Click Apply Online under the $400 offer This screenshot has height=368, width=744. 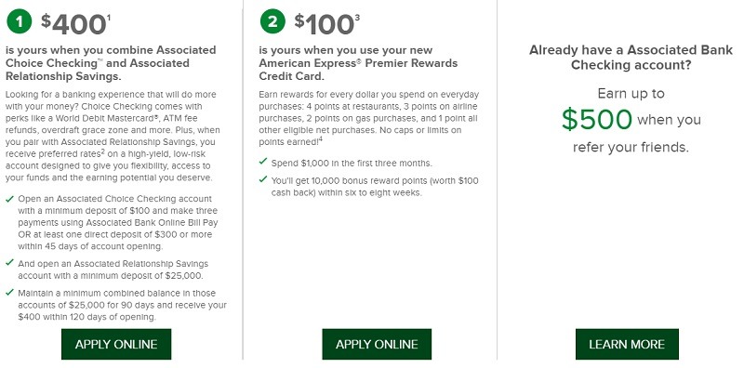point(116,344)
